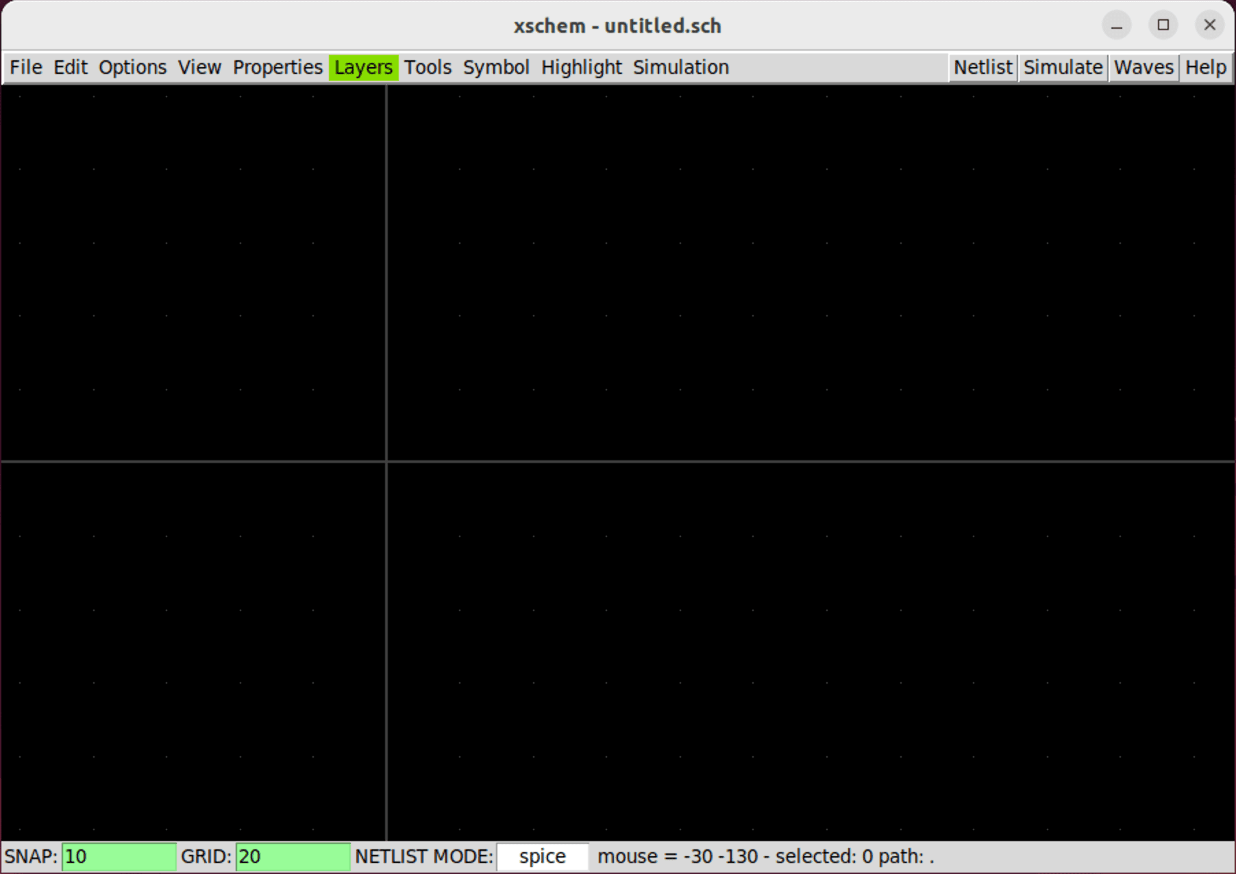1236x874 pixels.
Task: Click the SNAP value input field
Action: click(119, 857)
